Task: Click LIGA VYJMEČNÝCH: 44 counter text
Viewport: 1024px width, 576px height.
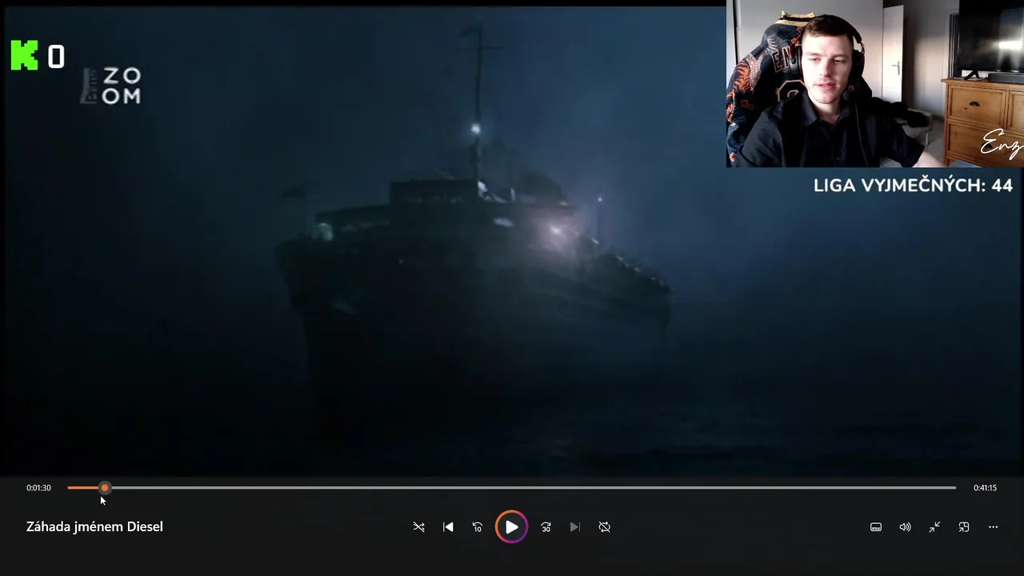Action: coord(913,186)
